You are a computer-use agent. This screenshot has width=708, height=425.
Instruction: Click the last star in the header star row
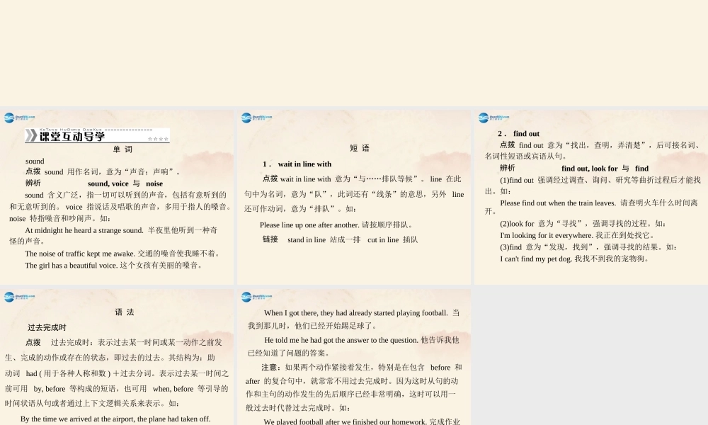point(166,137)
